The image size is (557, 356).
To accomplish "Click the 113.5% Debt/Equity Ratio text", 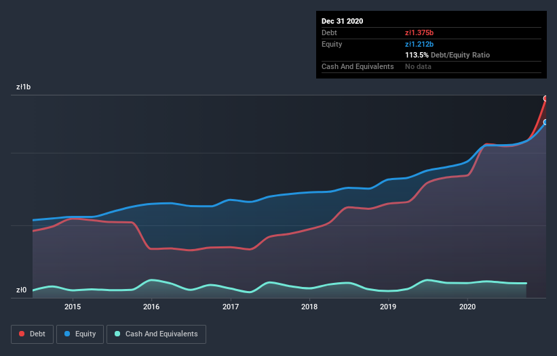I will coord(447,55).
